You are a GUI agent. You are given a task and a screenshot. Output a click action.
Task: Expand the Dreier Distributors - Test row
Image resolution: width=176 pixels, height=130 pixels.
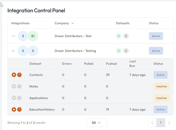(13, 36)
